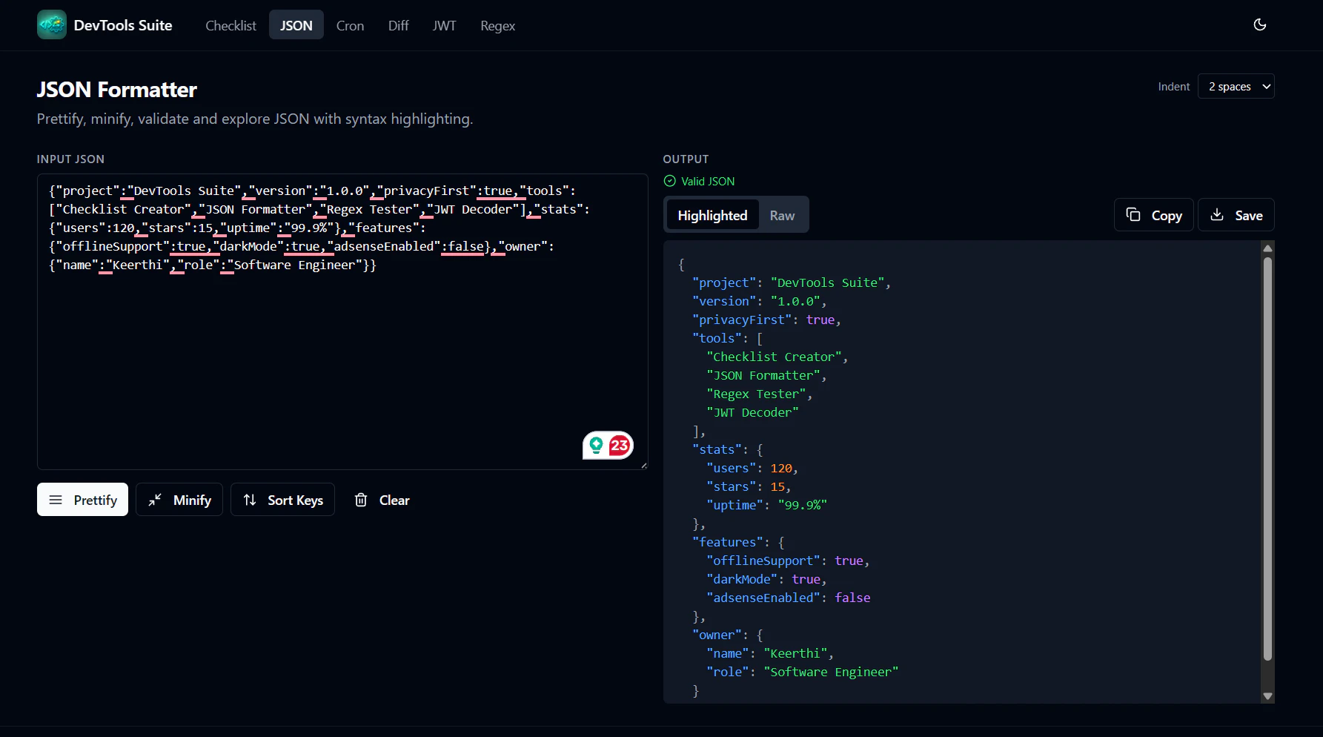This screenshot has width=1323, height=737.
Task: Open the Diff tool
Action: 398,25
